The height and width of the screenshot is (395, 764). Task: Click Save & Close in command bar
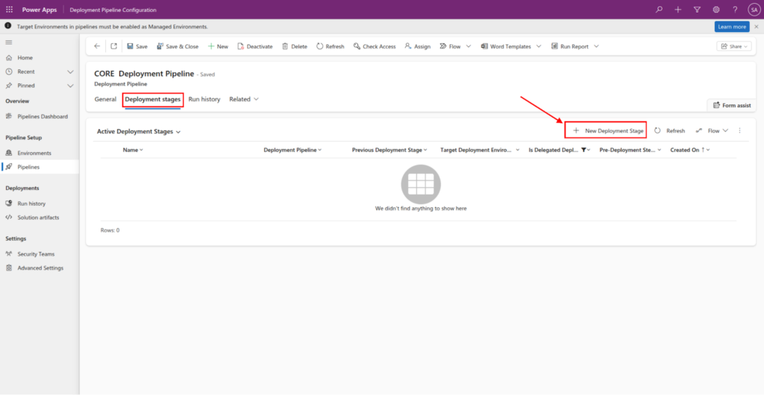tap(178, 46)
